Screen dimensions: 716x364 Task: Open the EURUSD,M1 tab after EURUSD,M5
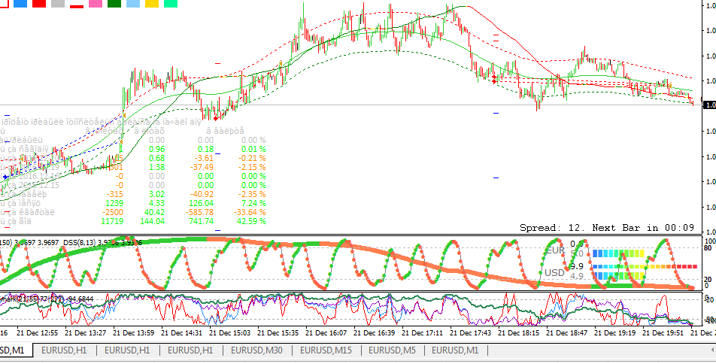coord(455,350)
